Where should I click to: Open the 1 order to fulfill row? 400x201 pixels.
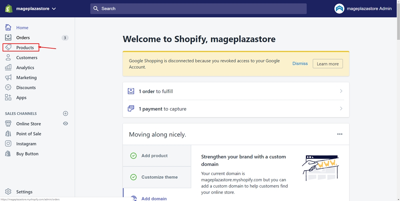pos(236,91)
